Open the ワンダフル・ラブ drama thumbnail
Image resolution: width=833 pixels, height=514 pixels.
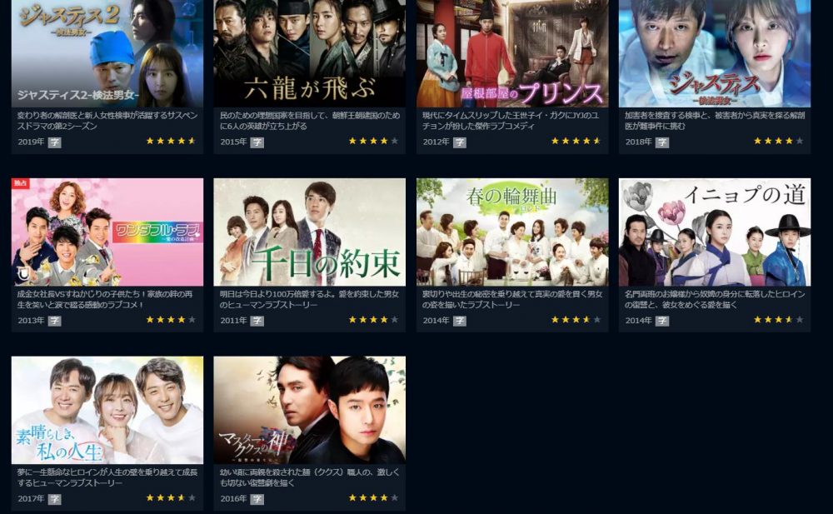(107, 232)
